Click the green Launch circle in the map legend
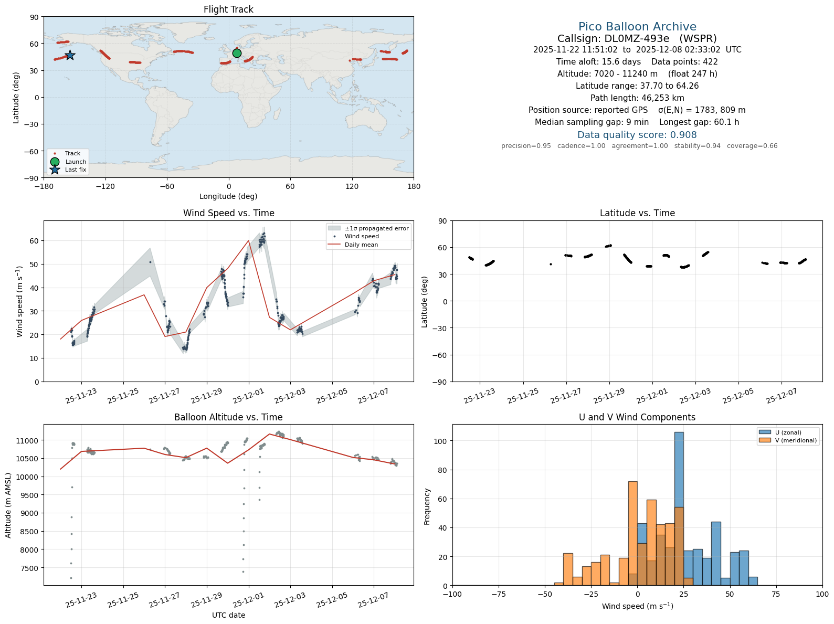This screenshot has height=624, width=834. 55,162
